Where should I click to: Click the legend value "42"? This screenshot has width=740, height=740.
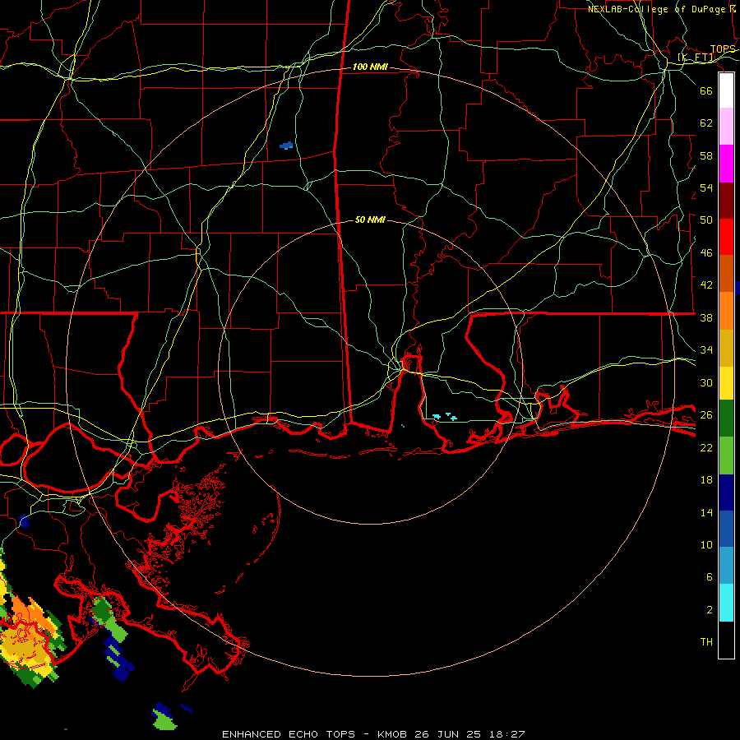(706, 285)
